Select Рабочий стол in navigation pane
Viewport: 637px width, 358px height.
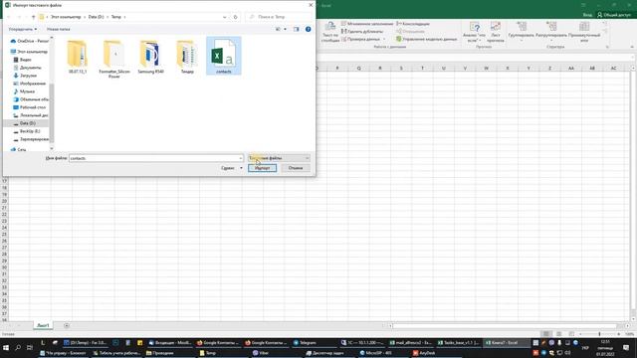(x=30, y=107)
